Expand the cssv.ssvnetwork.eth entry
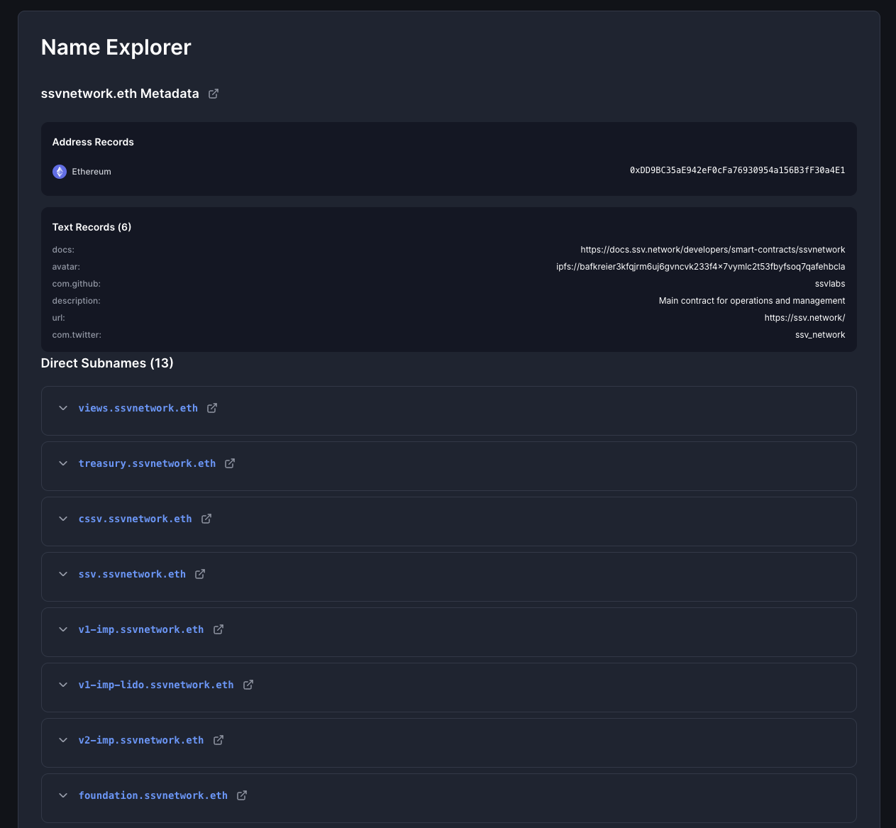 [63, 519]
